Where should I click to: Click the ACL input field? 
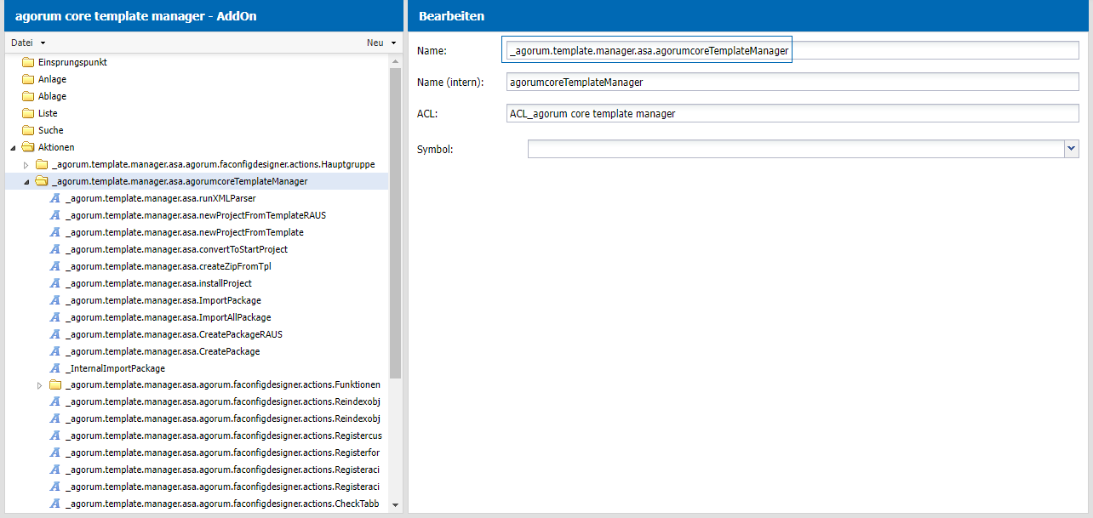click(x=793, y=114)
